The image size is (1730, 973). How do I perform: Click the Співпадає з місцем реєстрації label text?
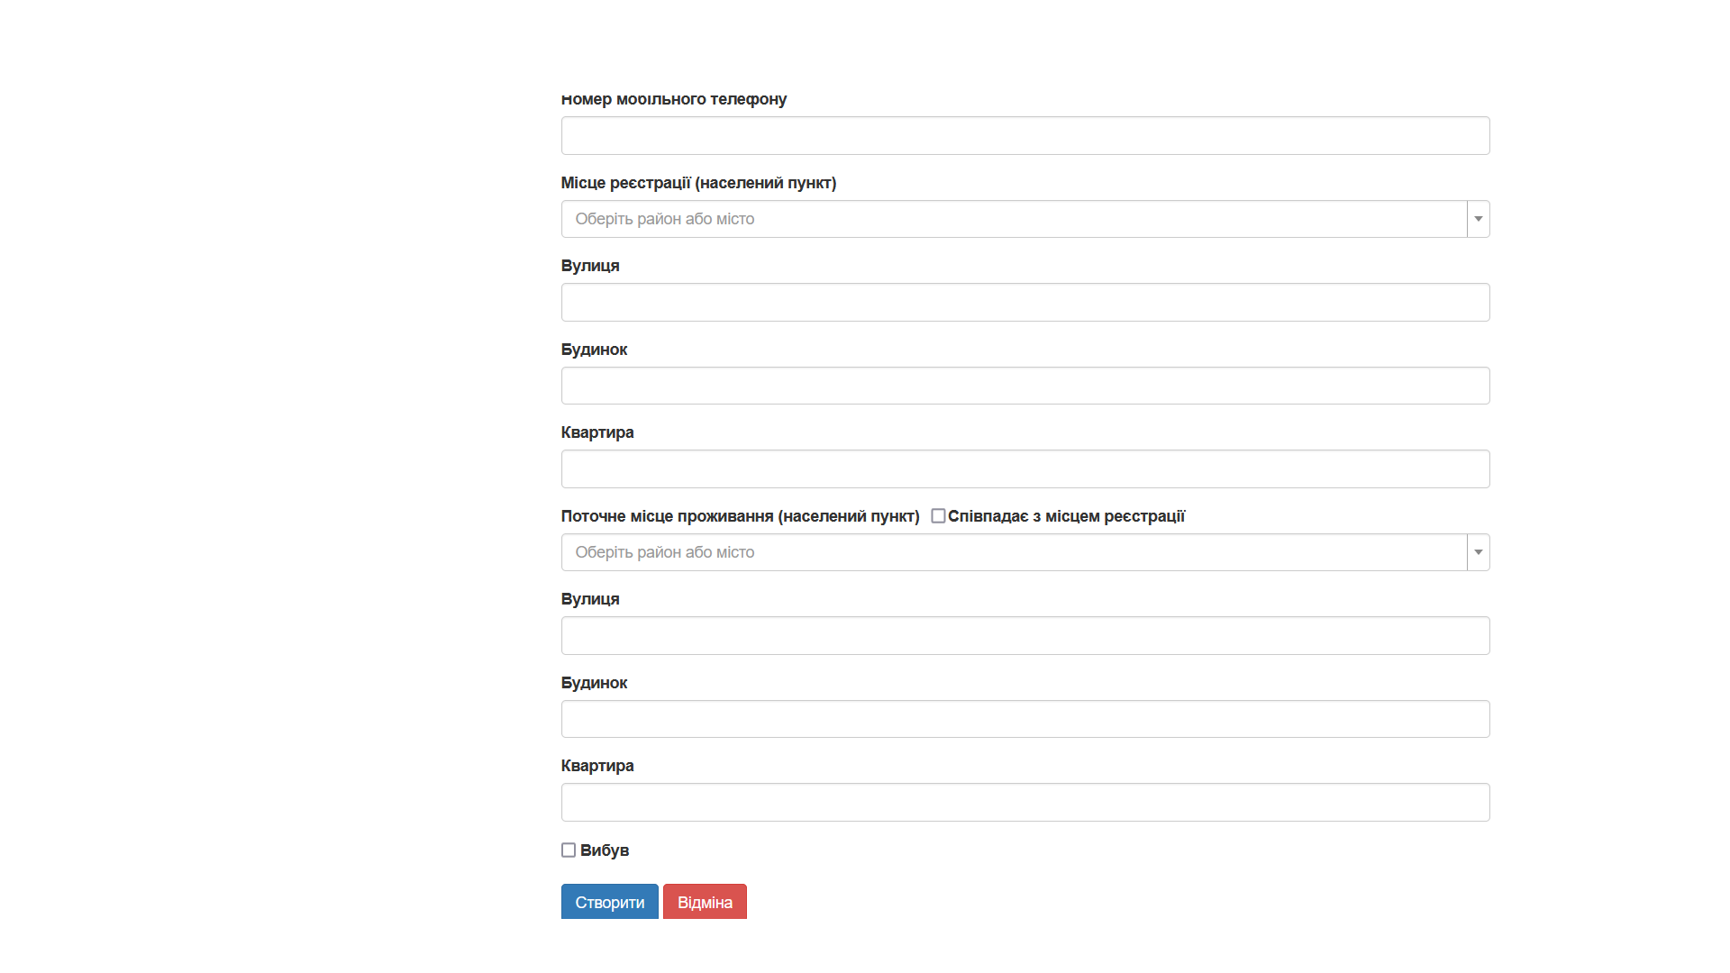pyautogui.click(x=1067, y=516)
